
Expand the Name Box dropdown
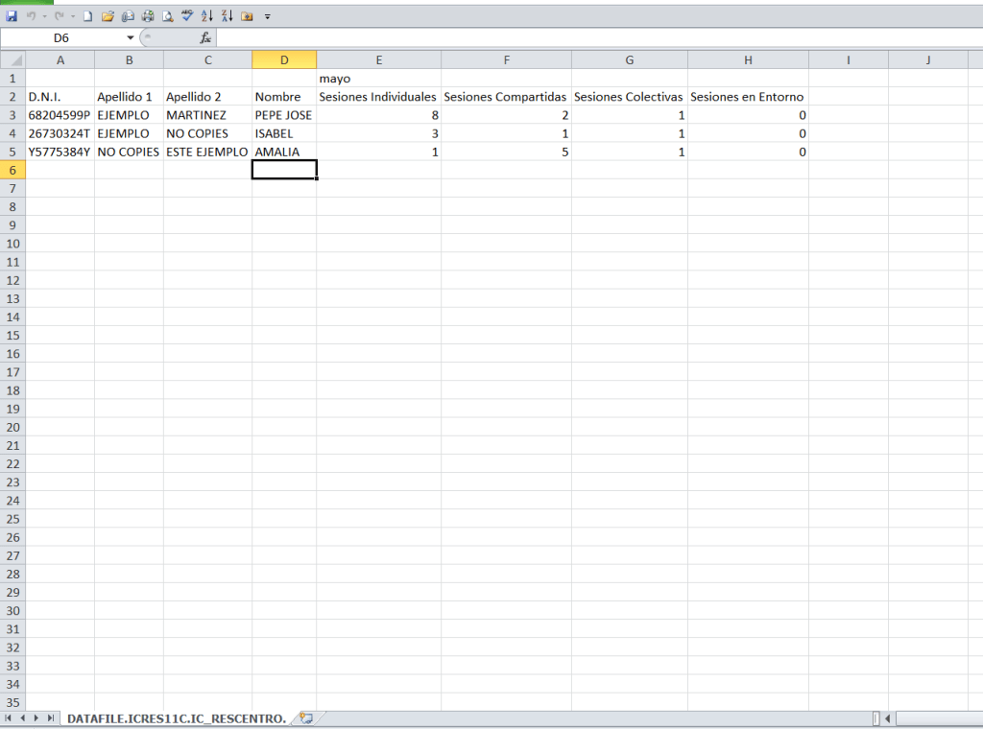[x=131, y=38]
